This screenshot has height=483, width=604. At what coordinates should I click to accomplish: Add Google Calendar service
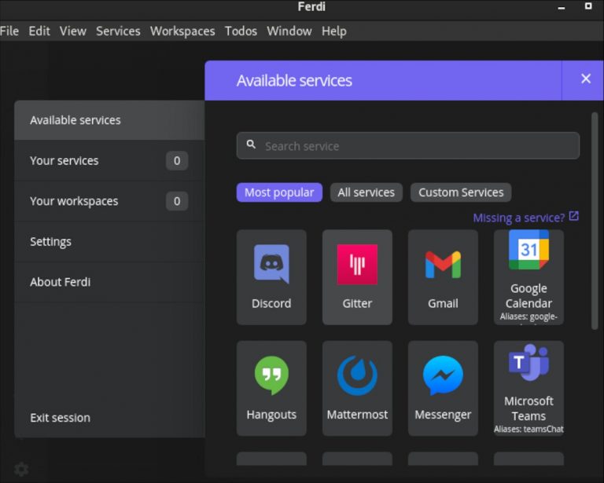pyautogui.click(x=528, y=276)
